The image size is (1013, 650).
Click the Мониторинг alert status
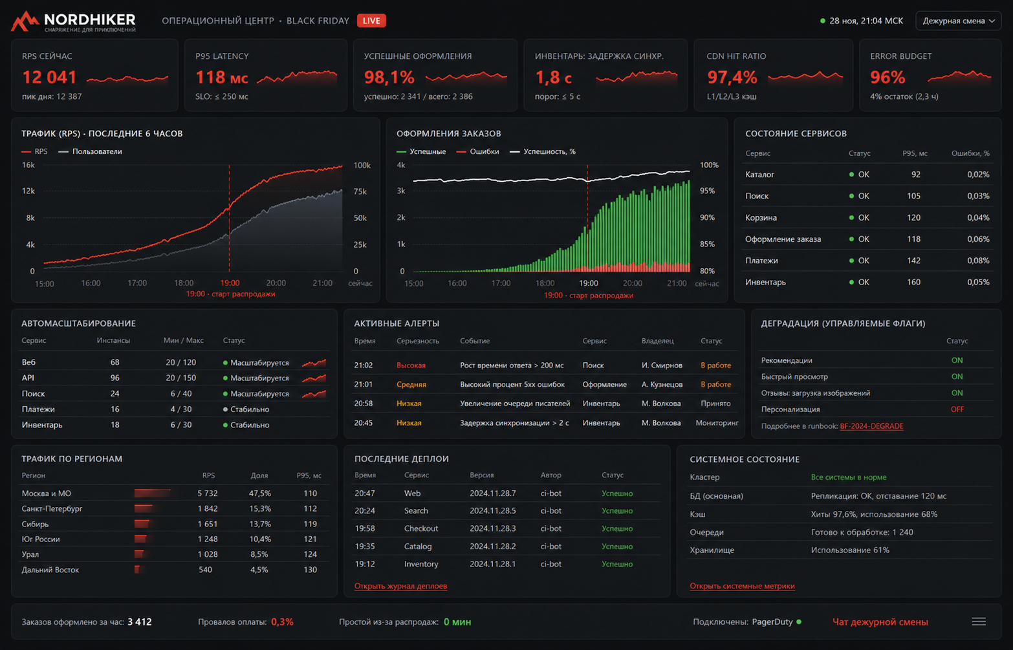pyautogui.click(x=717, y=423)
